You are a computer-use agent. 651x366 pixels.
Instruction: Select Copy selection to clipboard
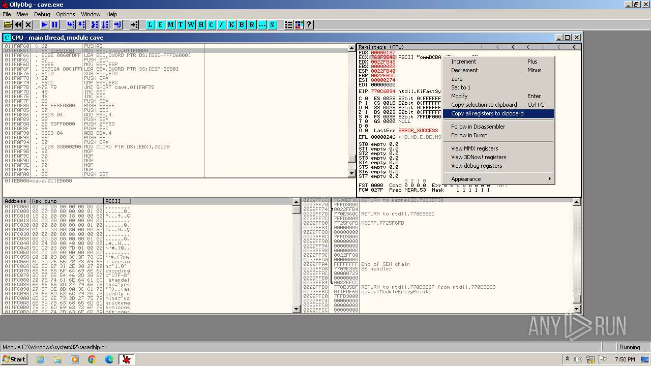pyautogui.click(x=498, y=105)
